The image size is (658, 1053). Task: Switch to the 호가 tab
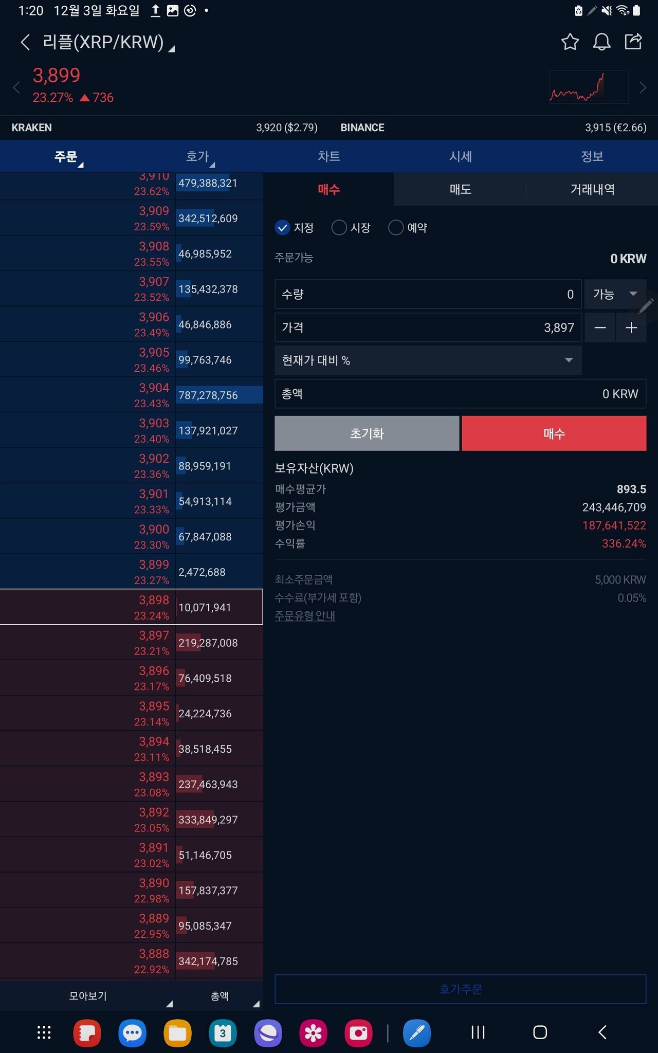pyautogui.click(x=197, y=156)
